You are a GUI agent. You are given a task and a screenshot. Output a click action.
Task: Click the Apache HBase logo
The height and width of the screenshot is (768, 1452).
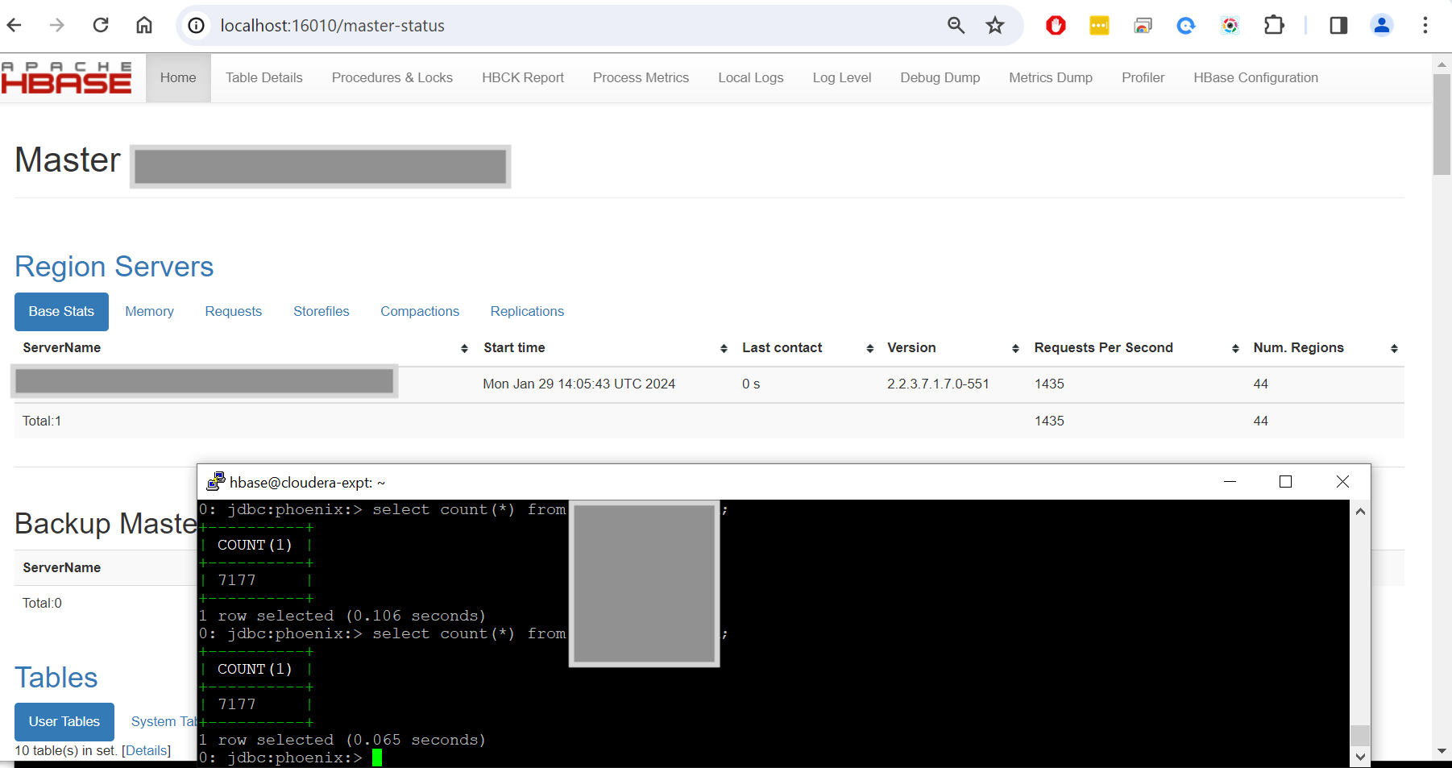(67, 77)
